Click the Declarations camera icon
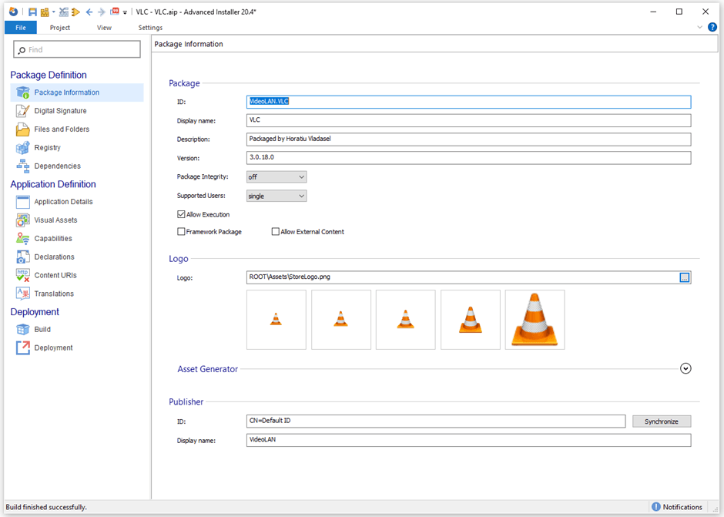Viewport: 724px width, 517px height. (22, 257)
